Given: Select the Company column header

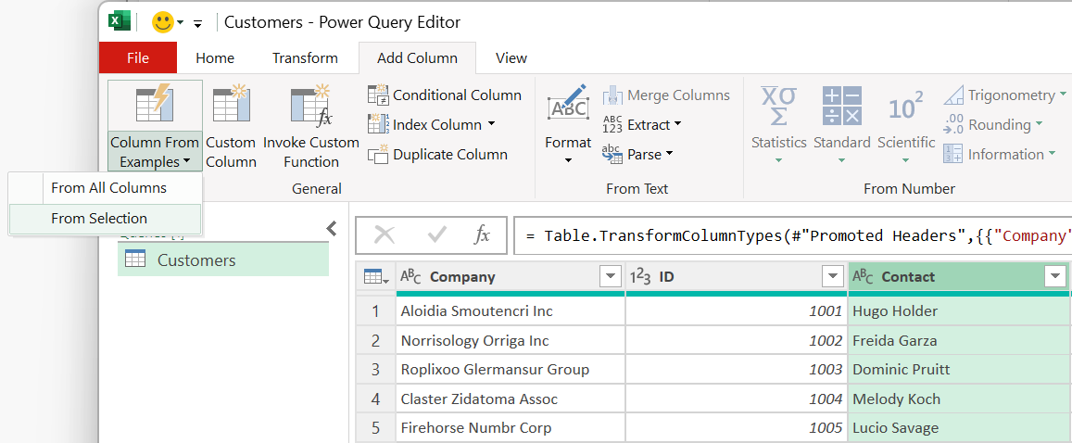Looking at the screenshot, I should pos(511,277).
